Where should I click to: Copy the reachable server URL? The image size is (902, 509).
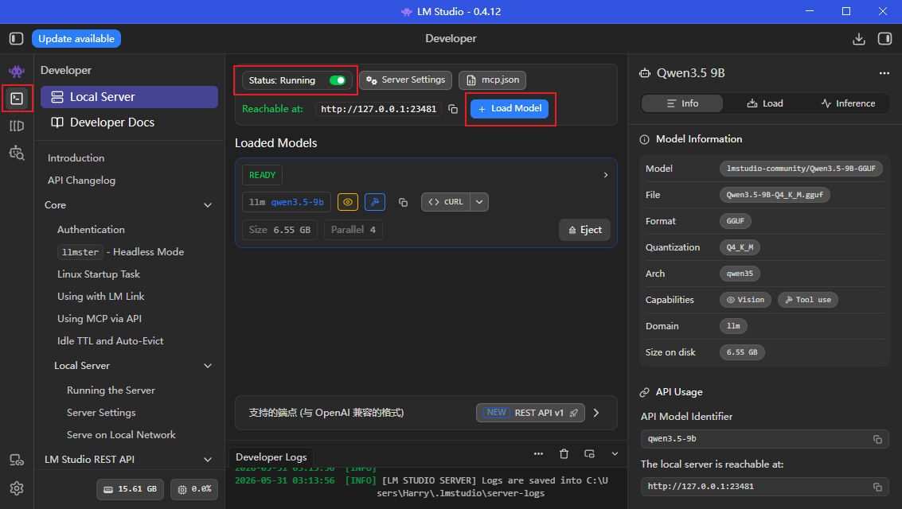[453, 109]
